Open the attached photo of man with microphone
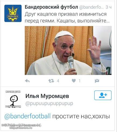The height and width of the screenshot is (132, 117). 68,50
